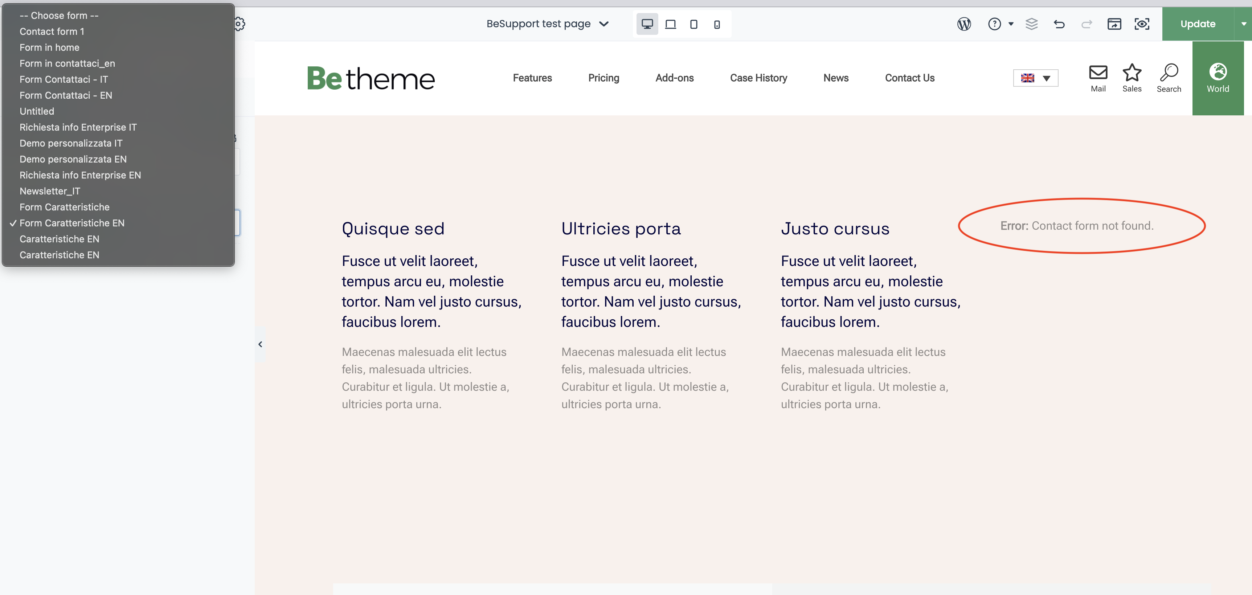Expand the BeSupport test page dropdown
The width and height of the screenshot is (1252, 595).
603,24
